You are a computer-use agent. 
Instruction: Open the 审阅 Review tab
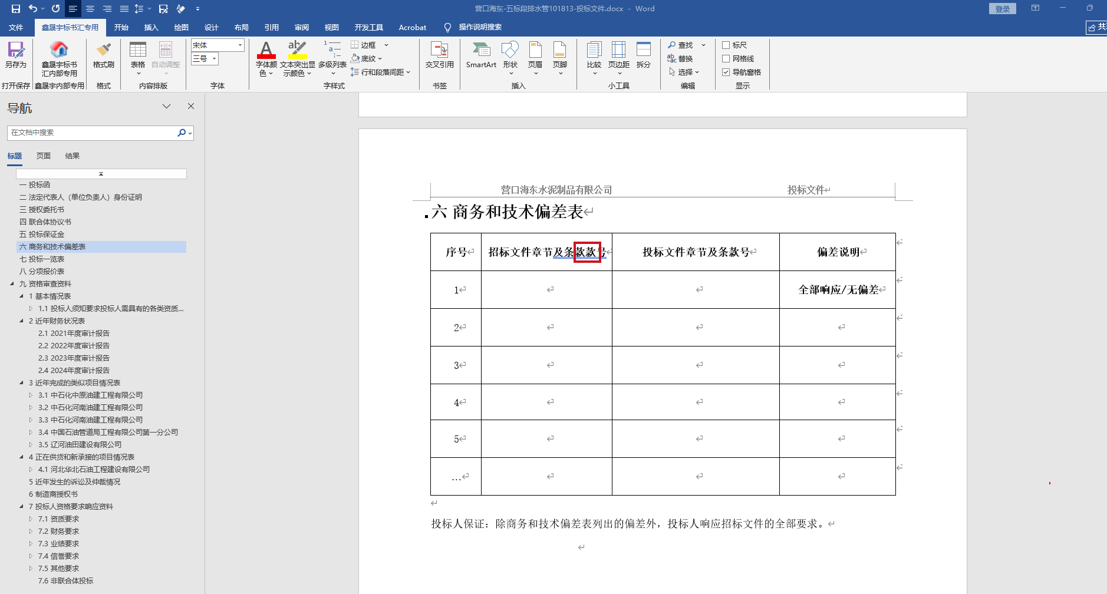coord(302,27)
